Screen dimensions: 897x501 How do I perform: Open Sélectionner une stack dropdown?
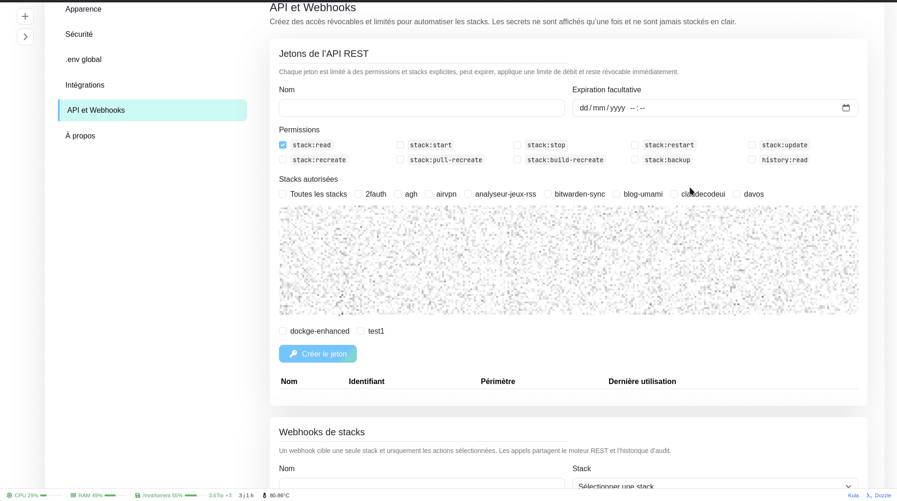coord(715,484)
